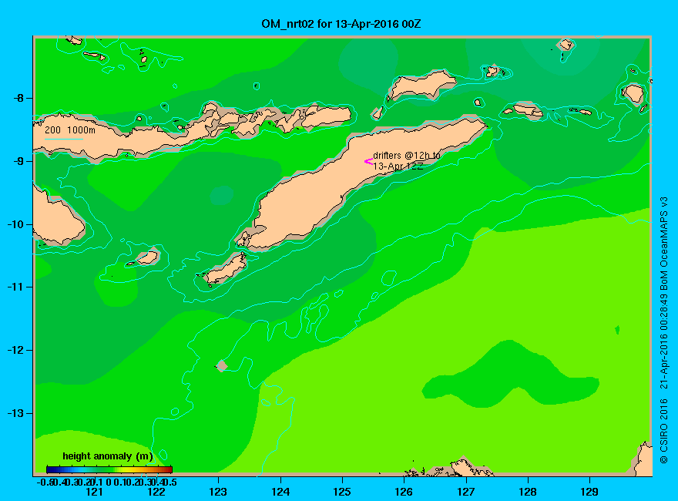
Task: Click longitude label 126
Action: click(404, 492)
